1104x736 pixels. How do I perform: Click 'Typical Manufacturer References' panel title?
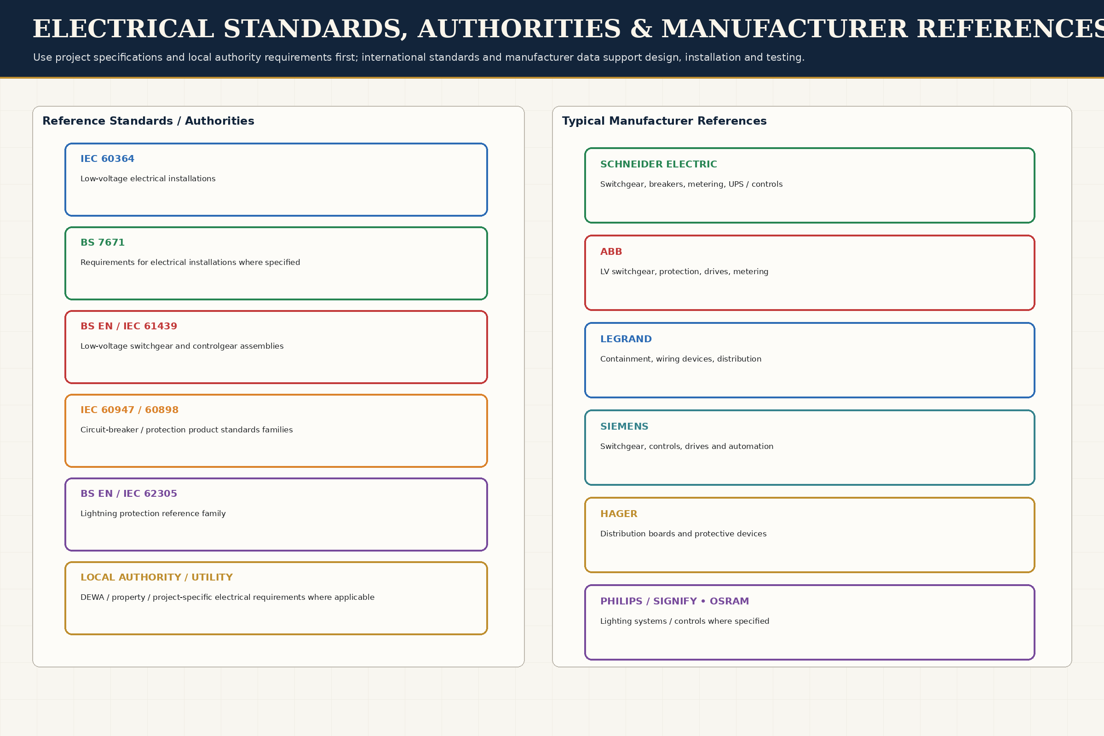(664, 121)
